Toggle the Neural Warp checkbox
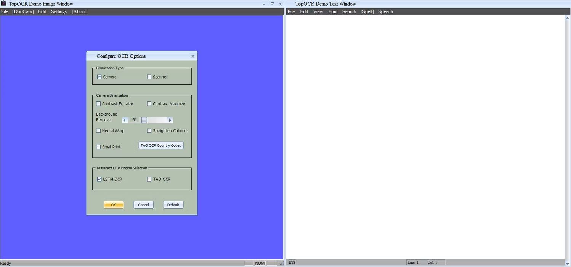571x267 pixels. 98,131
